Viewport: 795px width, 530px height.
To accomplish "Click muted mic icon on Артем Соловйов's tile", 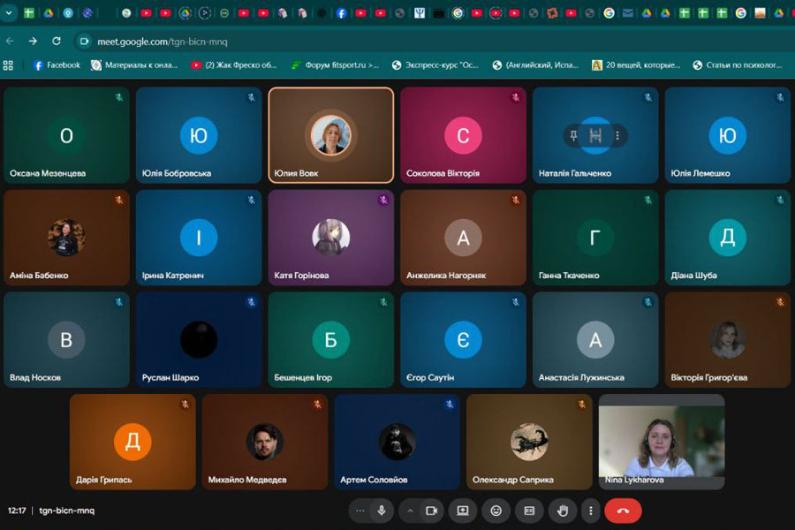I will pos(450,405).
